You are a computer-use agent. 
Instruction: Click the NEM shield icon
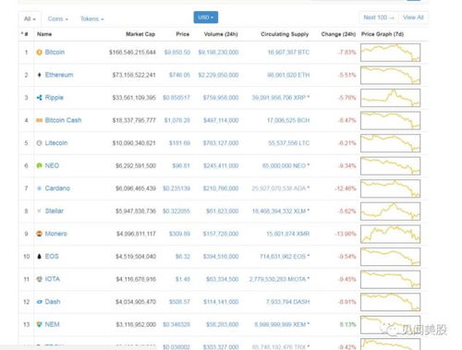click(39, 324)
